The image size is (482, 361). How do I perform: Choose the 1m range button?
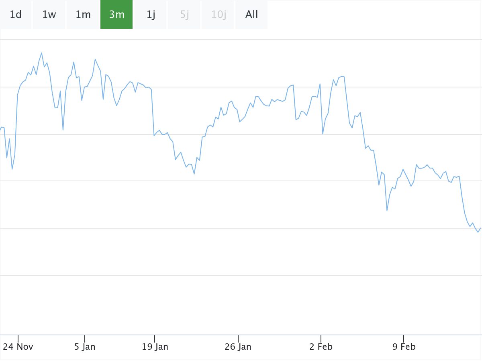tap(83, 15)
